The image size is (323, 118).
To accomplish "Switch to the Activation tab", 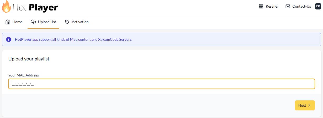I will coord(80,22).
